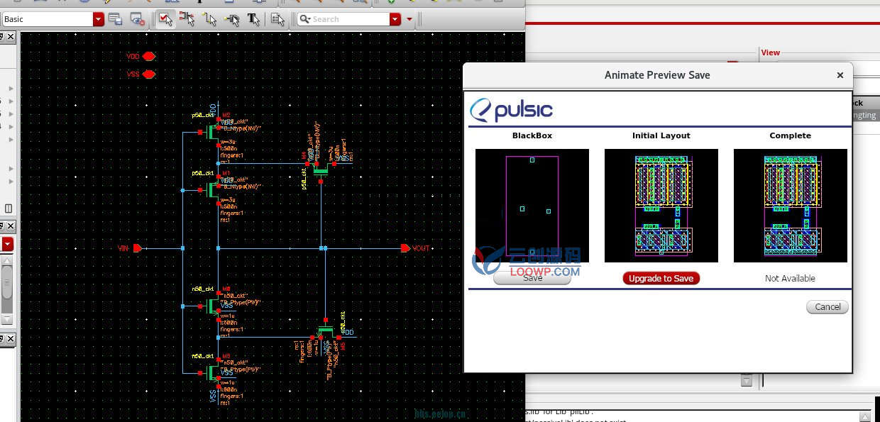Screen dimensions: 880x422
Task: Open the Search history red dropdown
Action: click(x=395, y=19)
